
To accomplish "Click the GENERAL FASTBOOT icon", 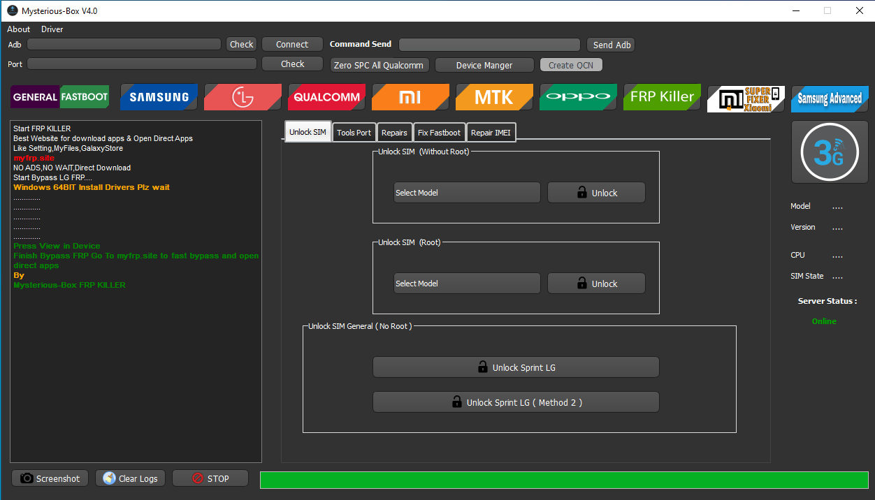I will click(x=59, y=96).
